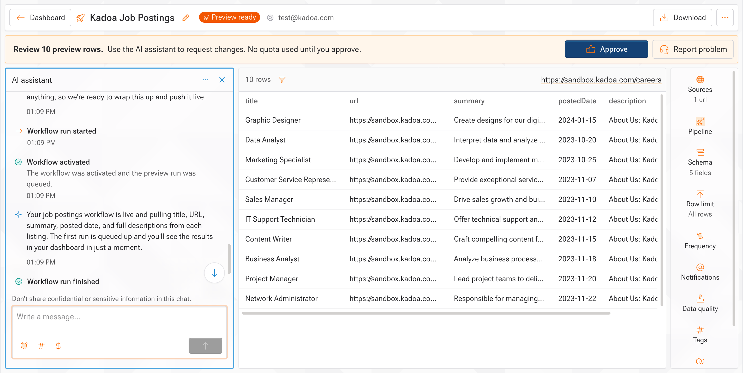Image resolution: width=743 pixels, height=373 pixels.
Task: Click Report problem button
Action: pos(693,49)
